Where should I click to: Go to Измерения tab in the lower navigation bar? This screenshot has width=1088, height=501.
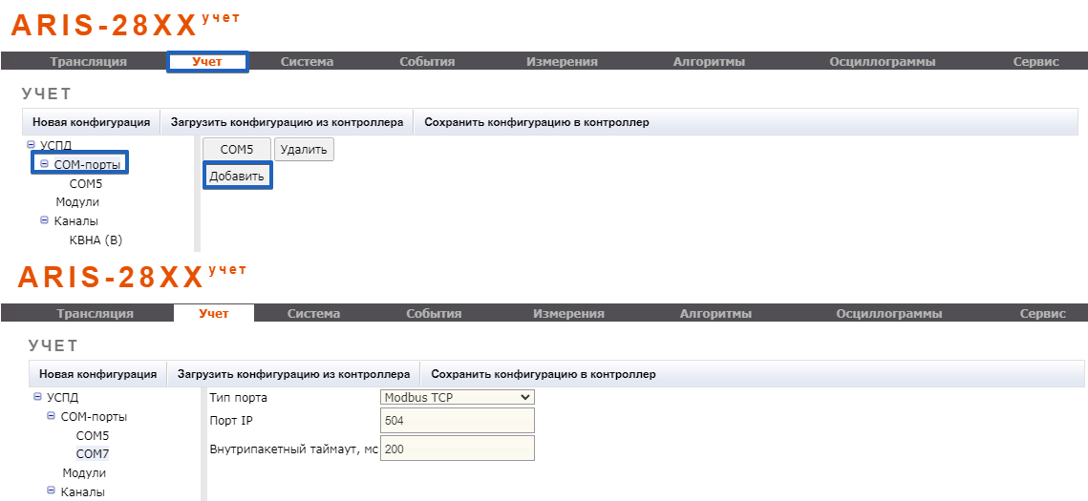click(x=568, y=314)
